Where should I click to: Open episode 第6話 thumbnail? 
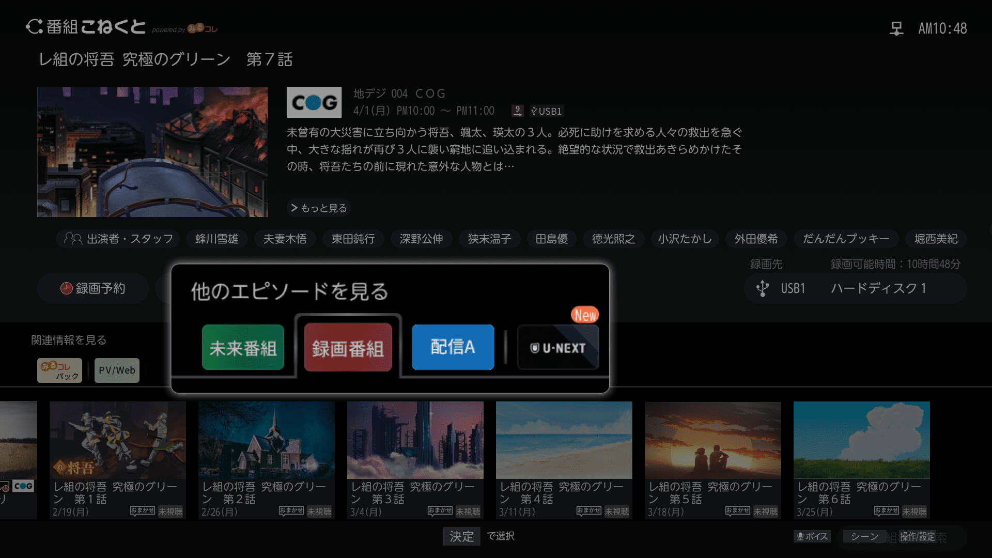click(861, 441)
